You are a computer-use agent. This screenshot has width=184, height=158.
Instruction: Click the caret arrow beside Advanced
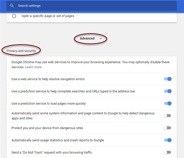tap(101, 39)
